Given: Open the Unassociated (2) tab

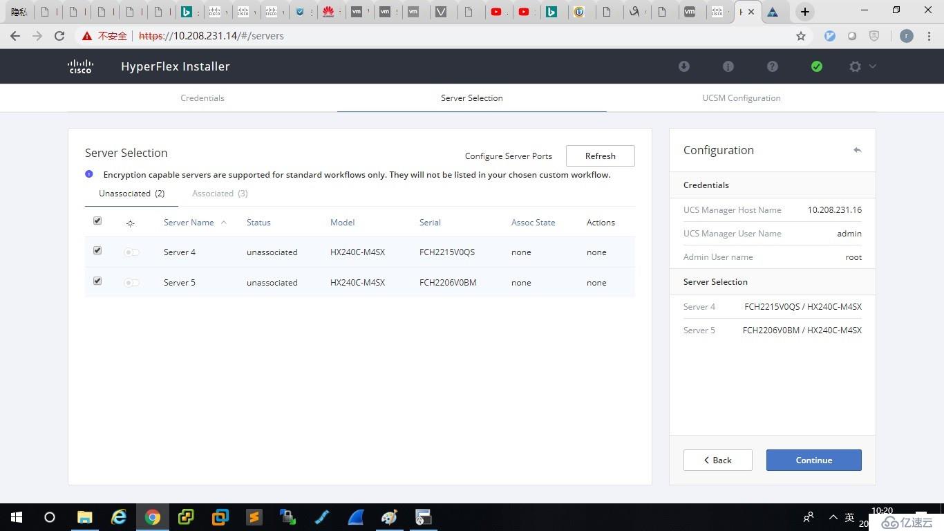Looking at the screenshot, I should pos(131,194).
